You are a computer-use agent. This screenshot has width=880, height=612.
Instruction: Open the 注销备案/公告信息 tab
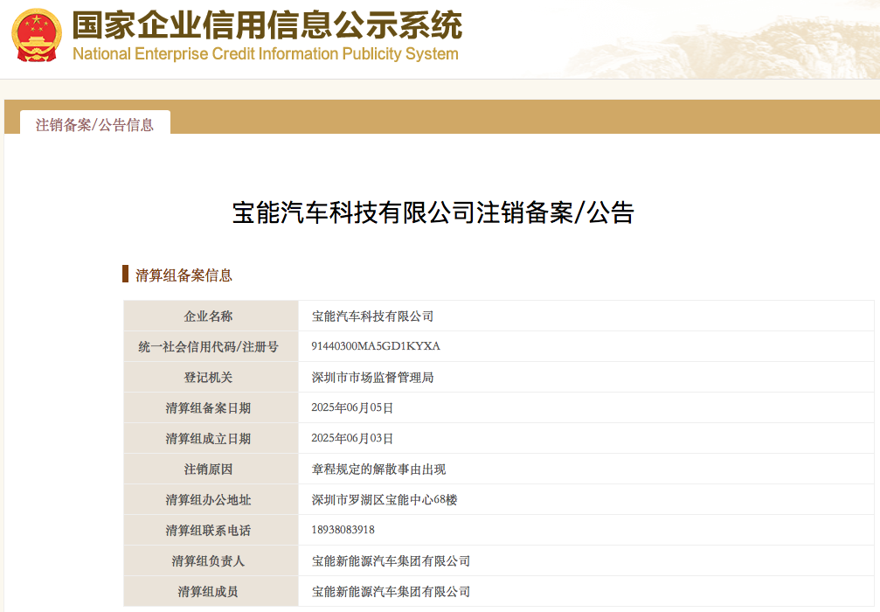click(x=95, y=125)
